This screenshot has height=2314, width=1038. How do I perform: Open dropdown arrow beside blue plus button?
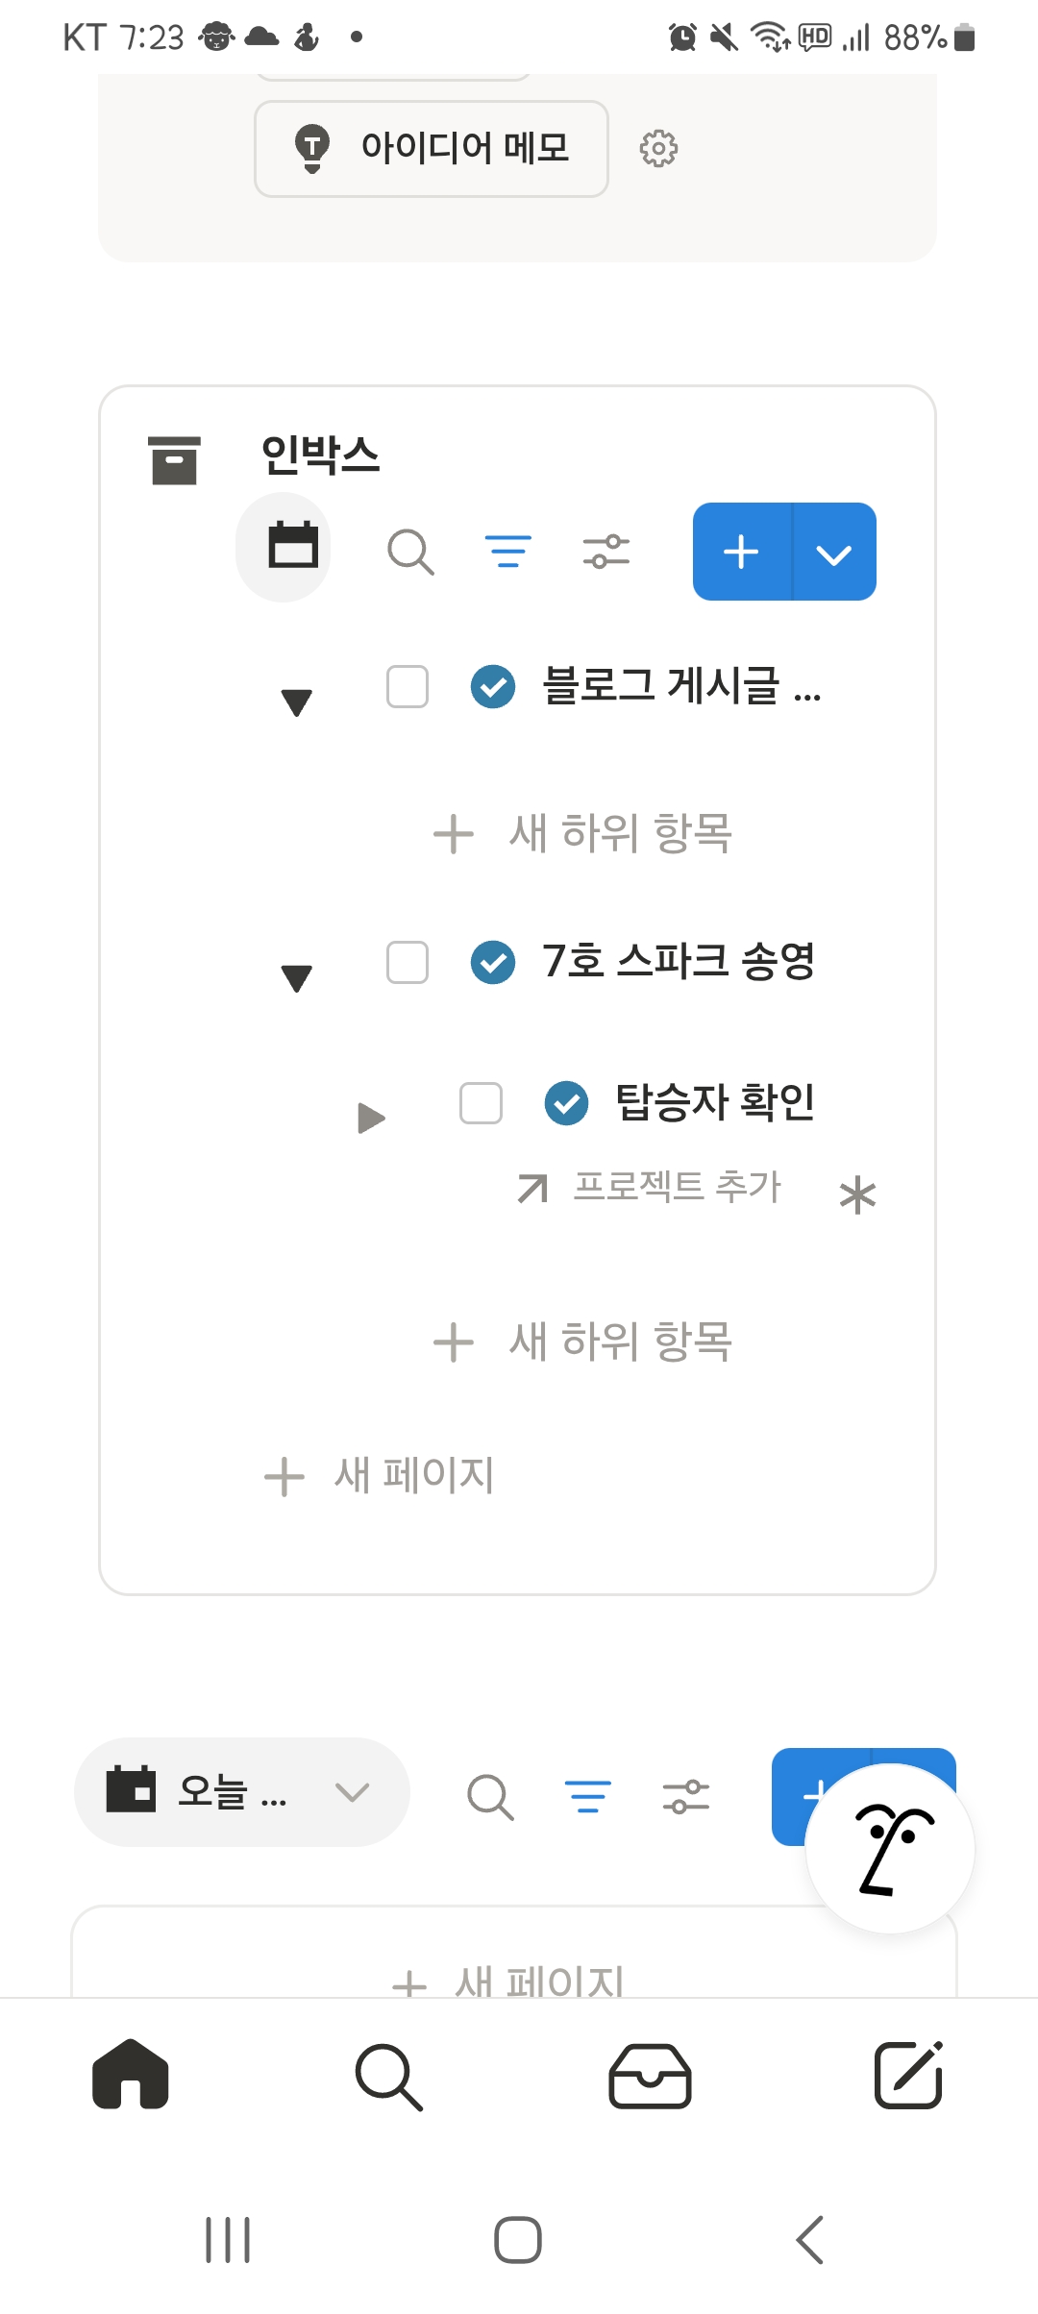(833, 553)
